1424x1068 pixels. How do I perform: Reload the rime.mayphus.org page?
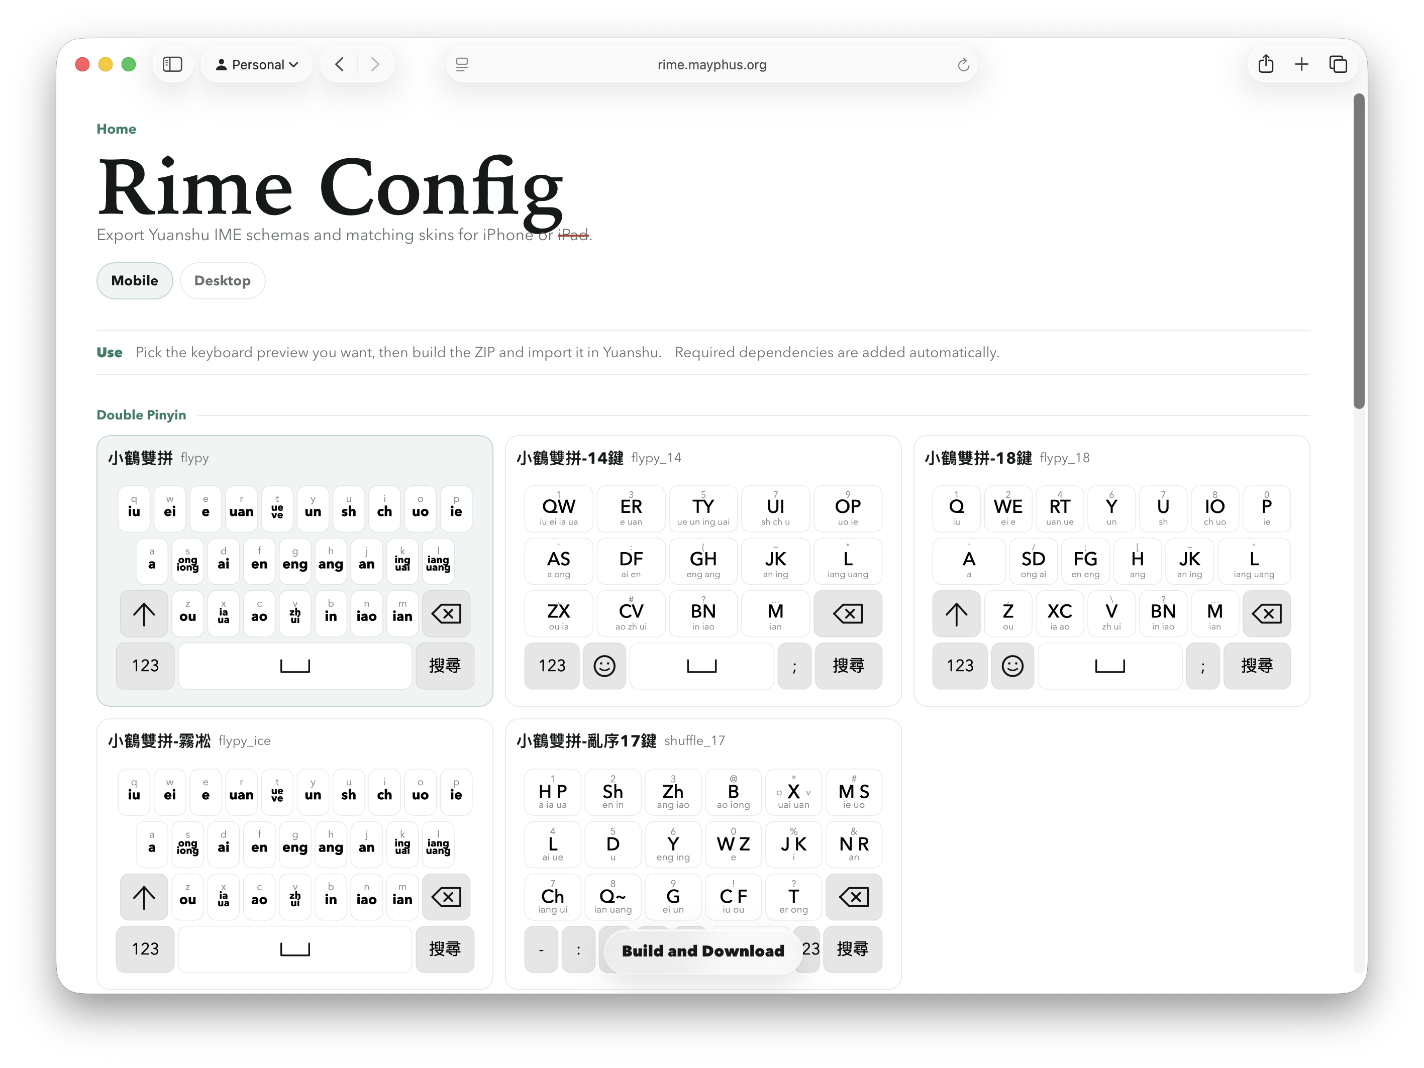click(963, 64)
